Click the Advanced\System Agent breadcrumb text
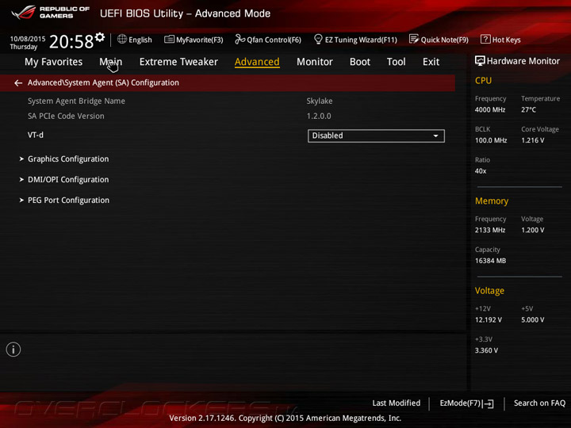 103,82
